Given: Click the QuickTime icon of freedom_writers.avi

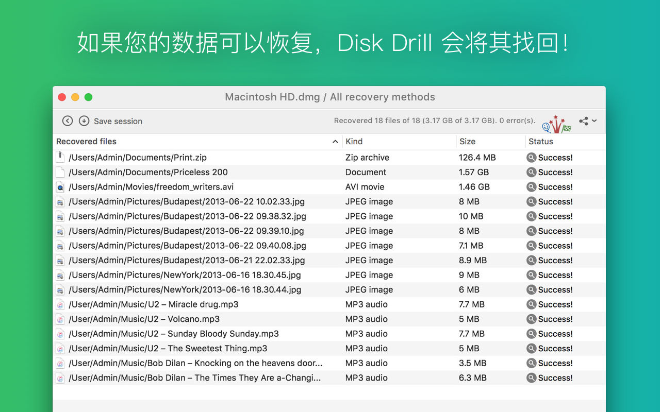Looking at the screenshot, I should point(60,187).
